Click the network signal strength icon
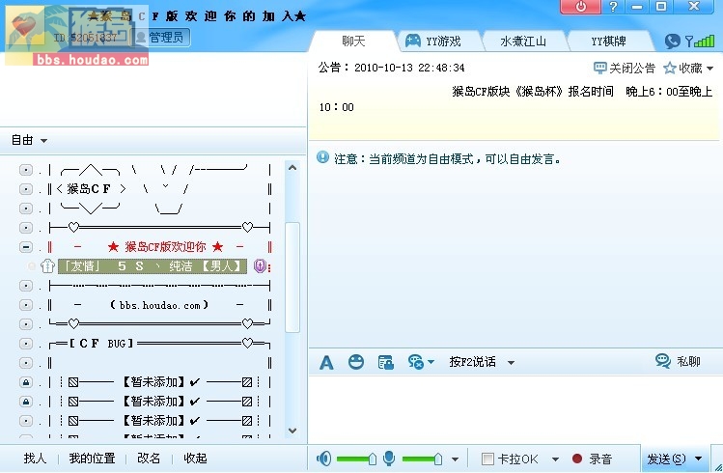Image resolution: width=723 pixels, height=473 pixels. tap(700, 42)
